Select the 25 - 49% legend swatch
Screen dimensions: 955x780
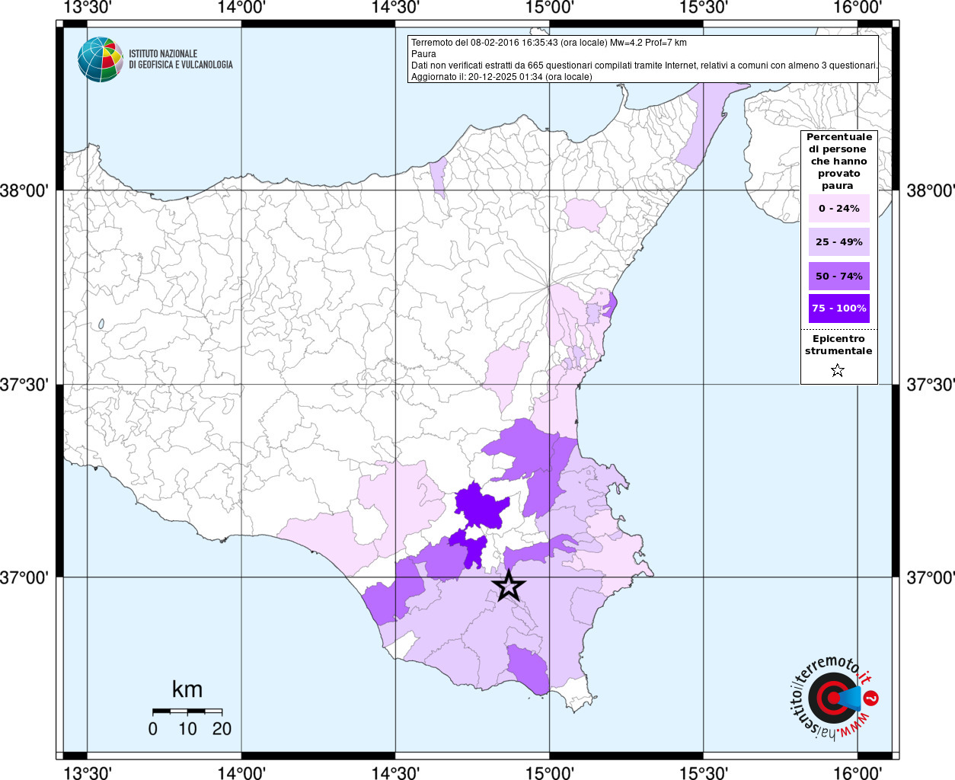pyautogui.click(x=838, y=242)
